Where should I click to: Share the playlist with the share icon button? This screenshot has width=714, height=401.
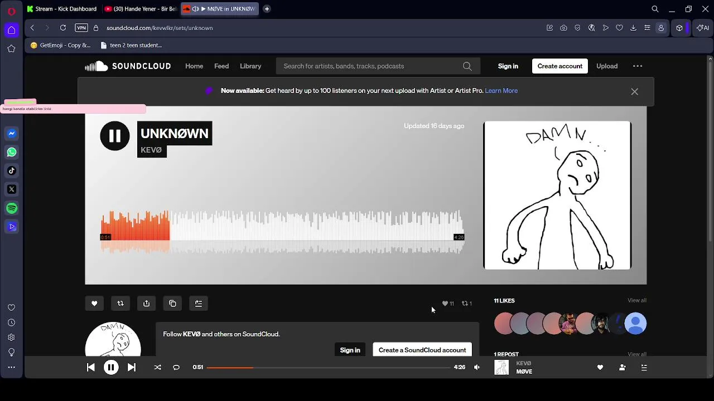tap(146, 304)
